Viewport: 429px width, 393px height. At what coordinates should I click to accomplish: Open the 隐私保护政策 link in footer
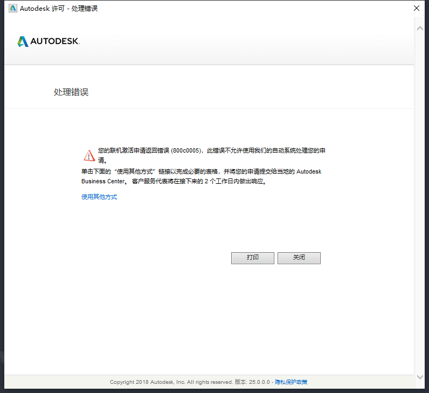(x=291, y=382)
